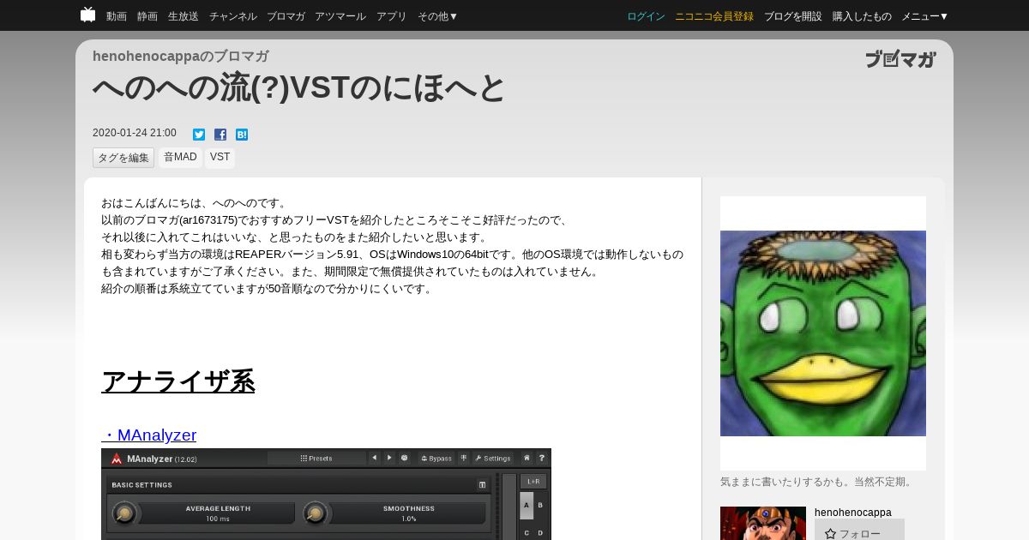Open チャンネル in the top navigation
Image resolution: width=1029 pixels, height=540 pixels.
[x=232, y=16]
